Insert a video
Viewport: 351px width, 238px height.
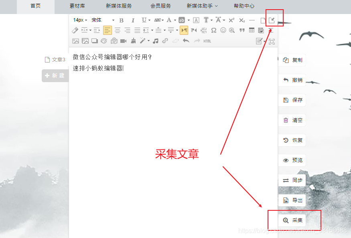click(x=123, y=41)
